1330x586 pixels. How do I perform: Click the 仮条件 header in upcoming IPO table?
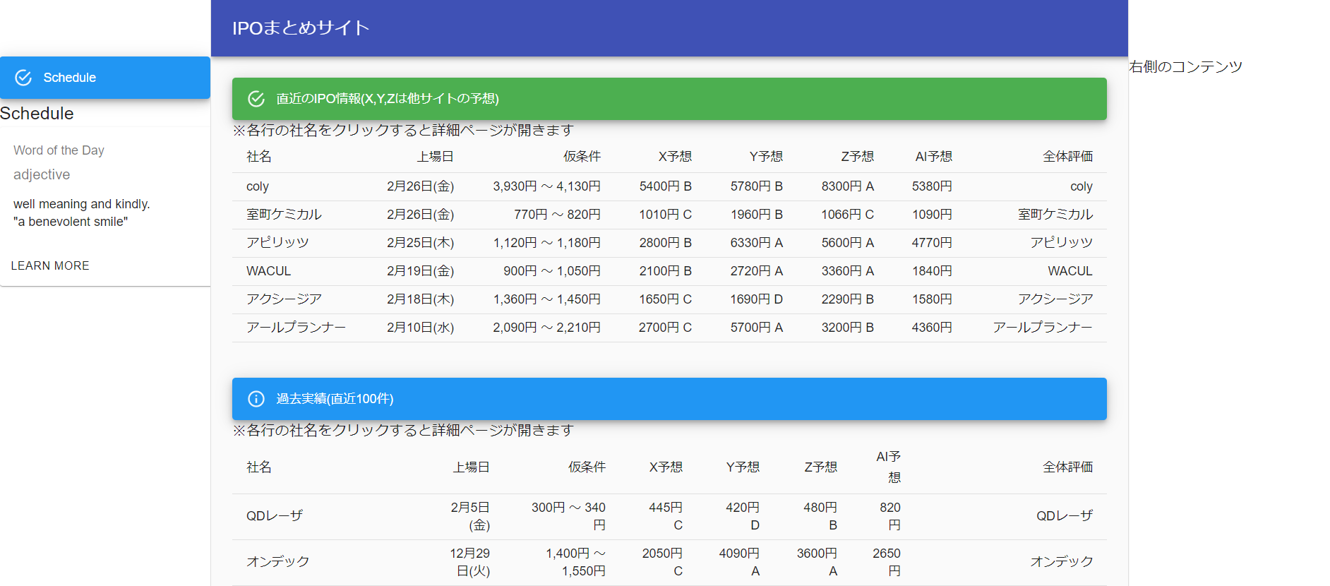(582, 157)
